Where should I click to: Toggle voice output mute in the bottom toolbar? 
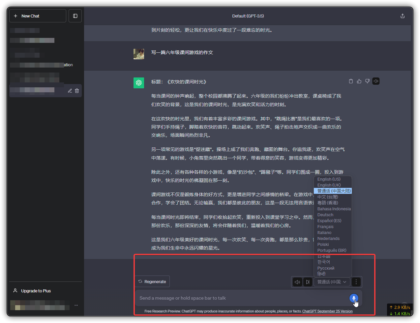[297, 282]
